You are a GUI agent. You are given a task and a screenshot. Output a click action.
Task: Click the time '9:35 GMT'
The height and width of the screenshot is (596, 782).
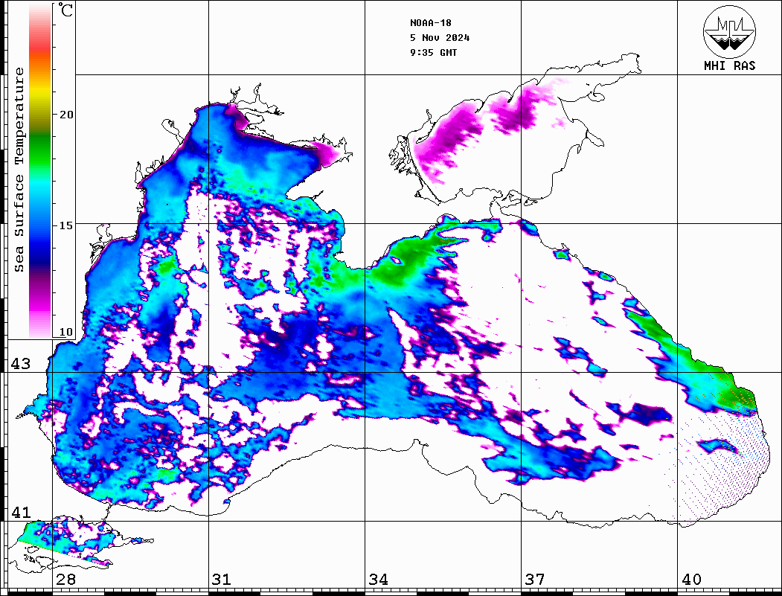point(434,52)
